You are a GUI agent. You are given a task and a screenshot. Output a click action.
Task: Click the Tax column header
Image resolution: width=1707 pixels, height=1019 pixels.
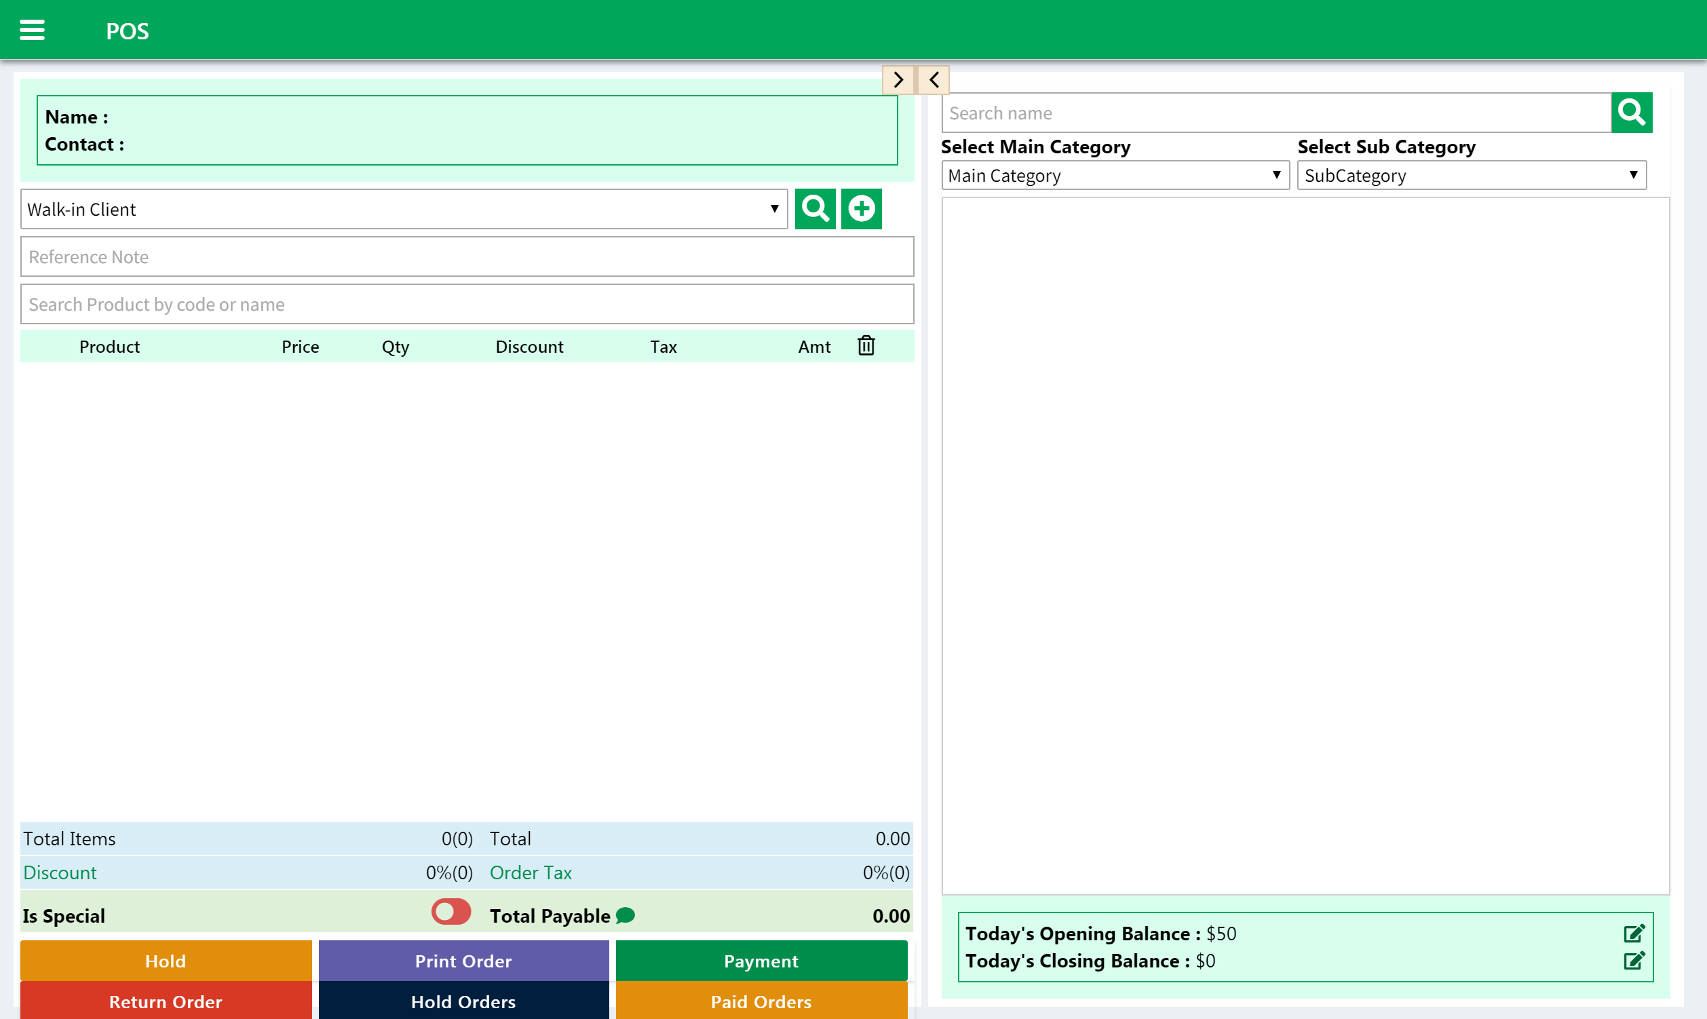click(x=664, y=347)
